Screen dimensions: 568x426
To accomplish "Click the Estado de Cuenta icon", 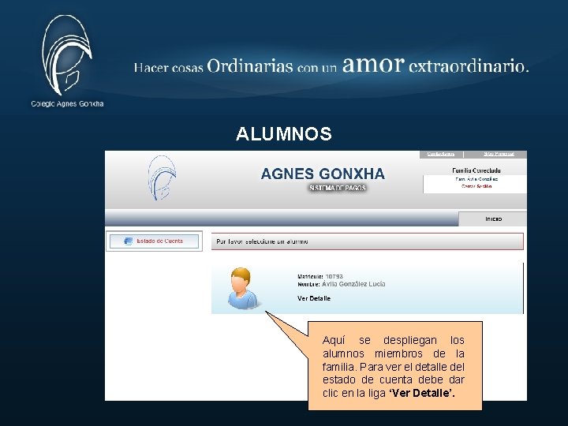I will (129, 241).
